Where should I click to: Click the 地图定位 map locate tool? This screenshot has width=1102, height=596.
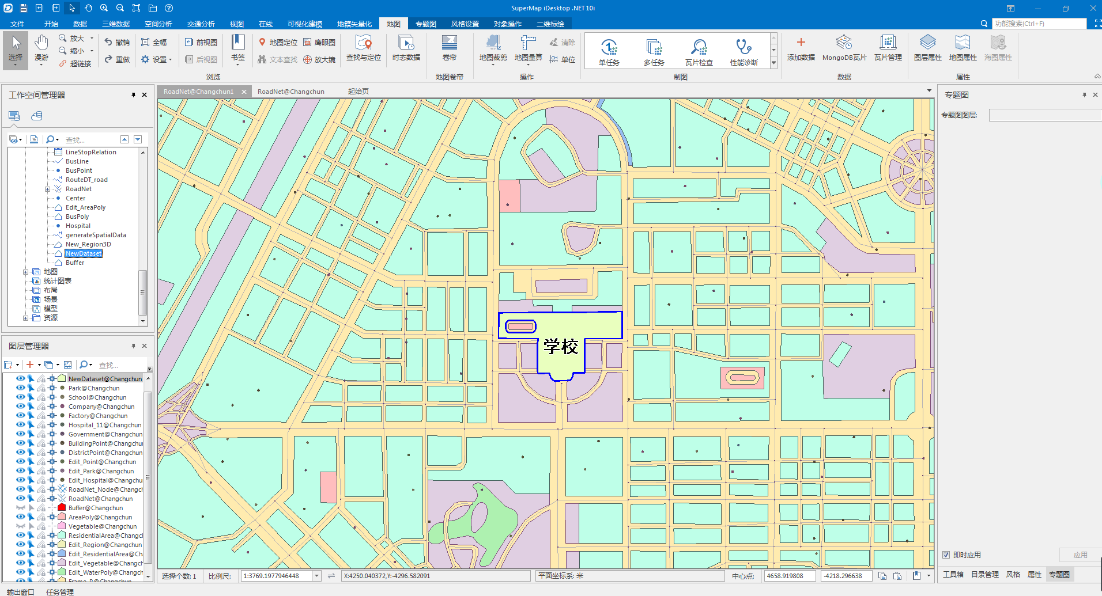tap(278, 42)
